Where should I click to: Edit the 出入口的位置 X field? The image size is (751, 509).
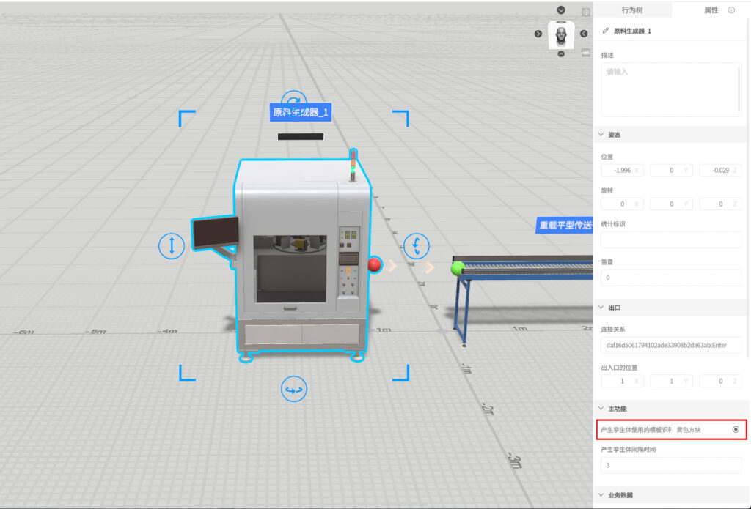pos(622,381)
